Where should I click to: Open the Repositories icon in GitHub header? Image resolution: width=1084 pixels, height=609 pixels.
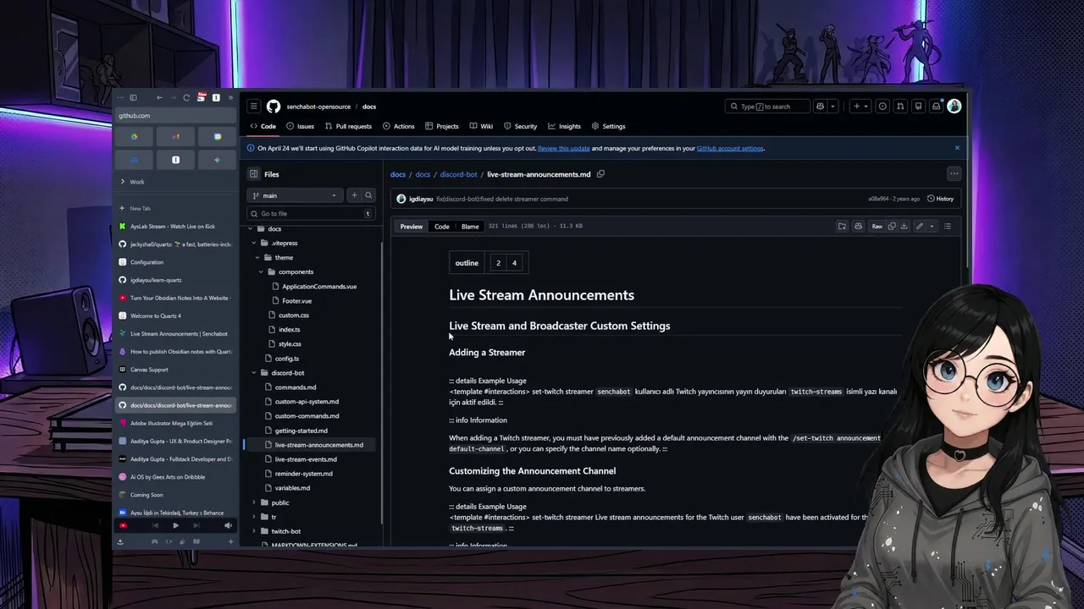[x=918, y=107]
